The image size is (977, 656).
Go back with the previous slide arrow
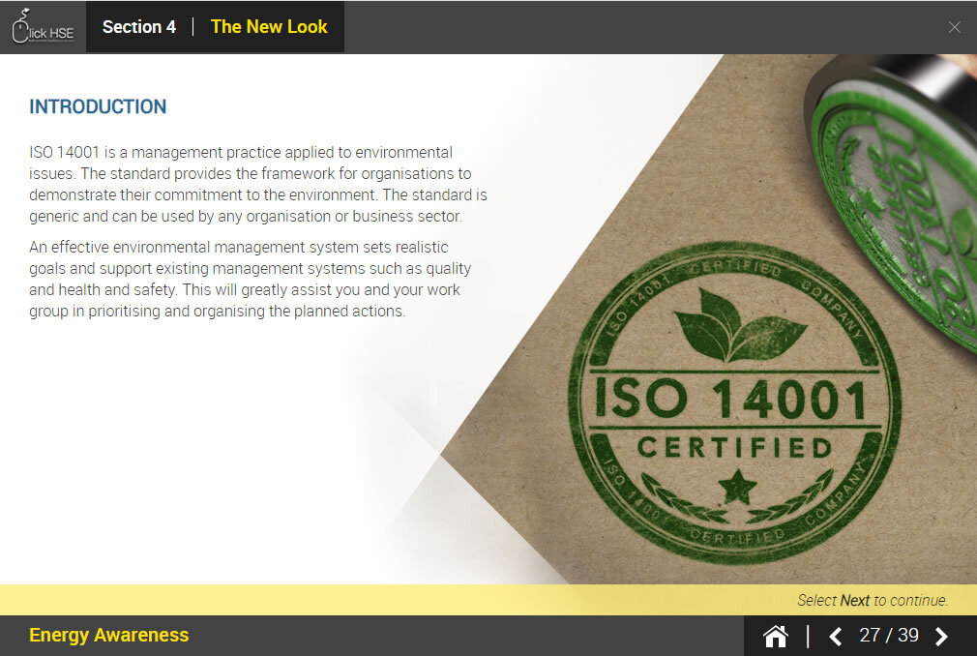(836, 636)
